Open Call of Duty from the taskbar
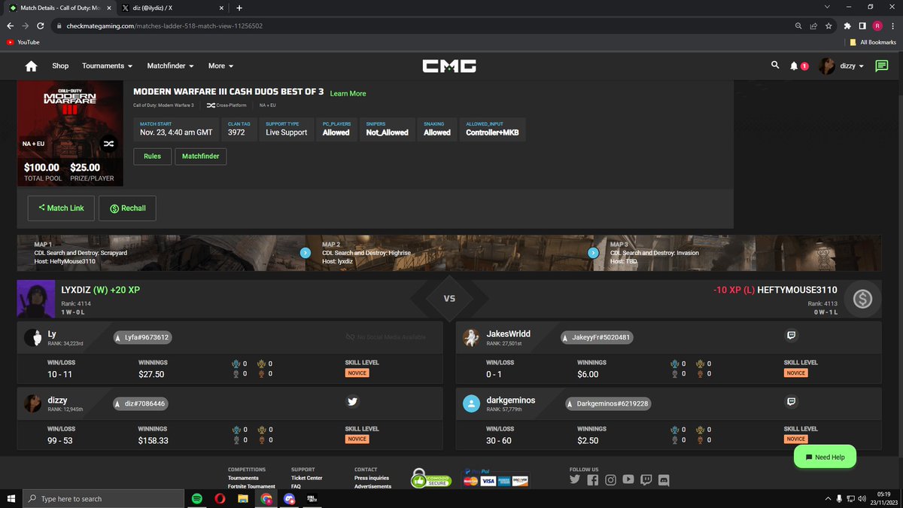 click(312, 498)
